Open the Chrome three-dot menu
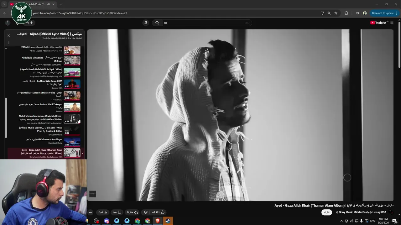This screenshot has width=401, height=225. pos(397,13)
